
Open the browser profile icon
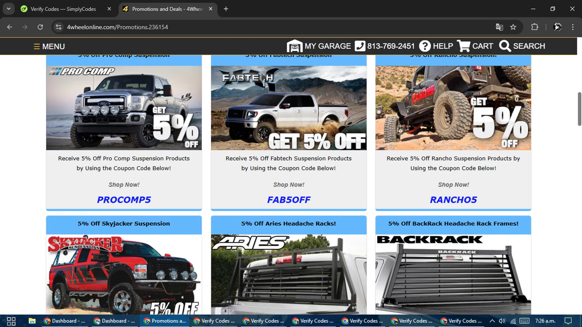[x=558, y=27]
